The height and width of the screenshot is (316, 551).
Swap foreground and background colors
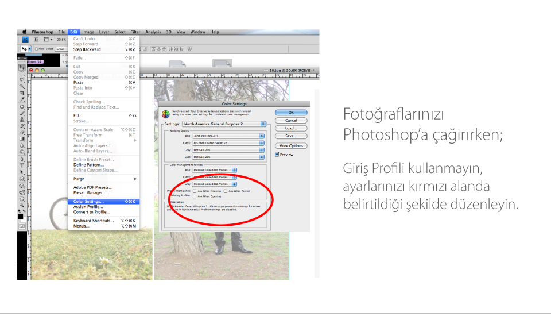(x=24, y=210)
